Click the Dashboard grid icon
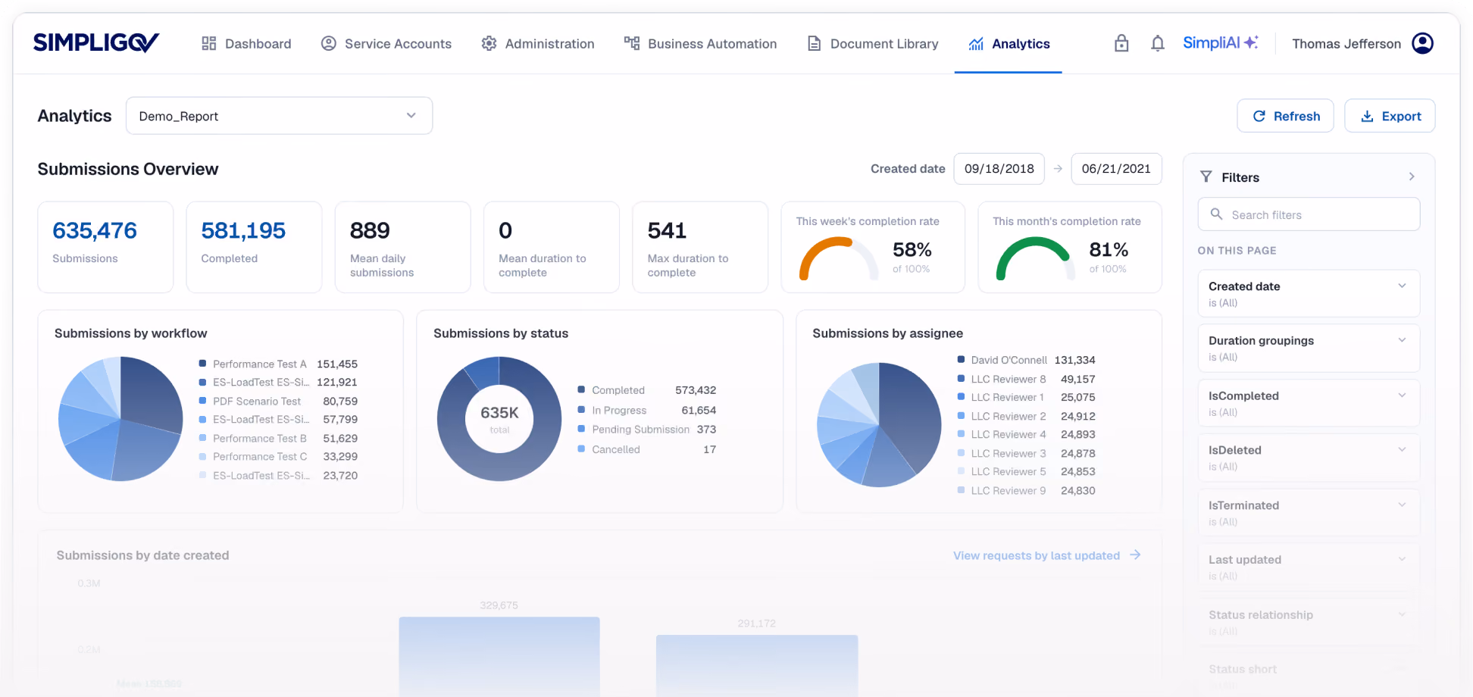 coord(209,43)
